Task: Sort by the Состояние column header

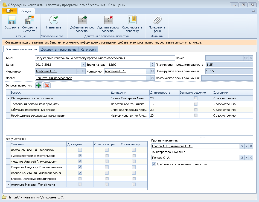Action: click(x=232, y=93)
